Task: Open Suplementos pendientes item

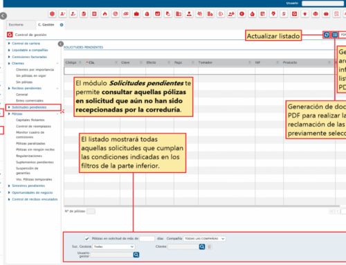Action: [35, 163]
